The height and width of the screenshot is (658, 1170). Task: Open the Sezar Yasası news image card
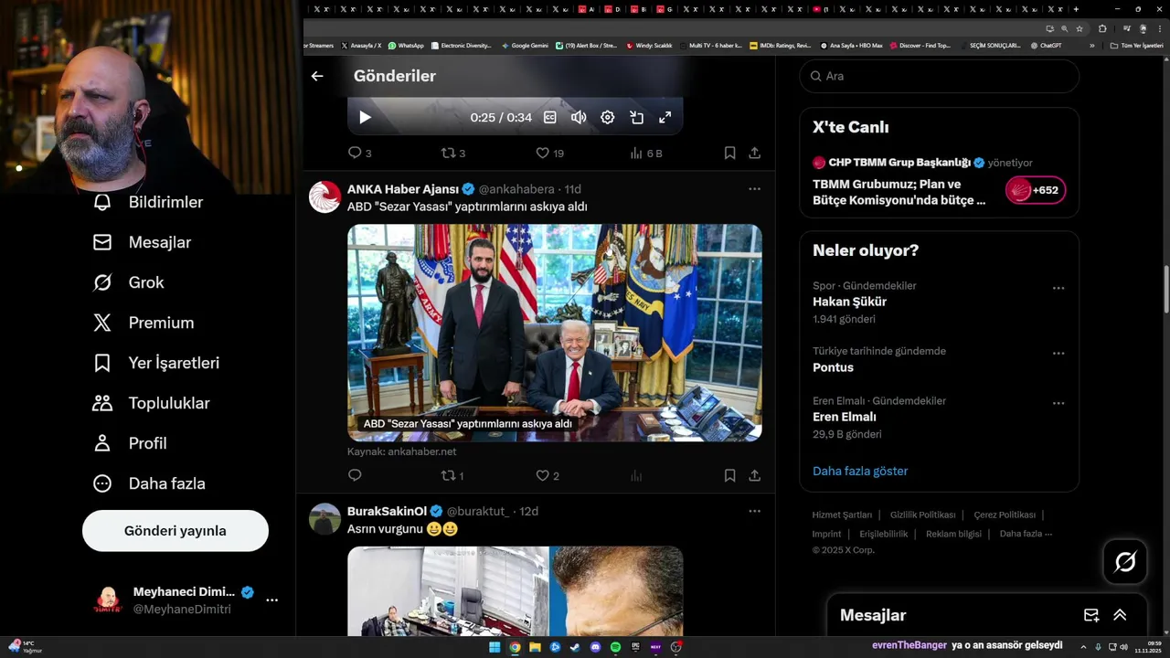[x=554, y=333]
